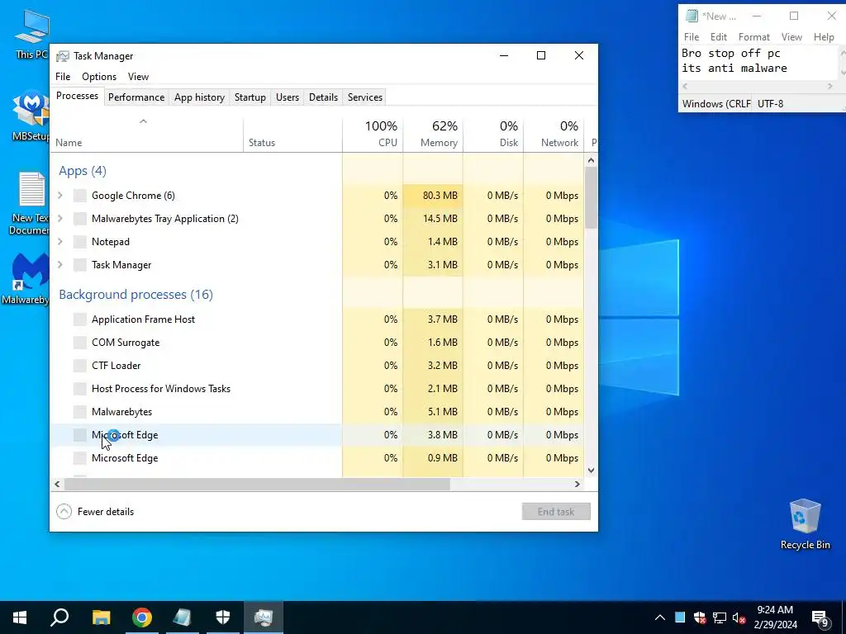Image resolution: width=846 pixels, height=634 pixels.
Task: Open Notepad's Edit menu
Action: pyautogui.click(x=718, y=36)
